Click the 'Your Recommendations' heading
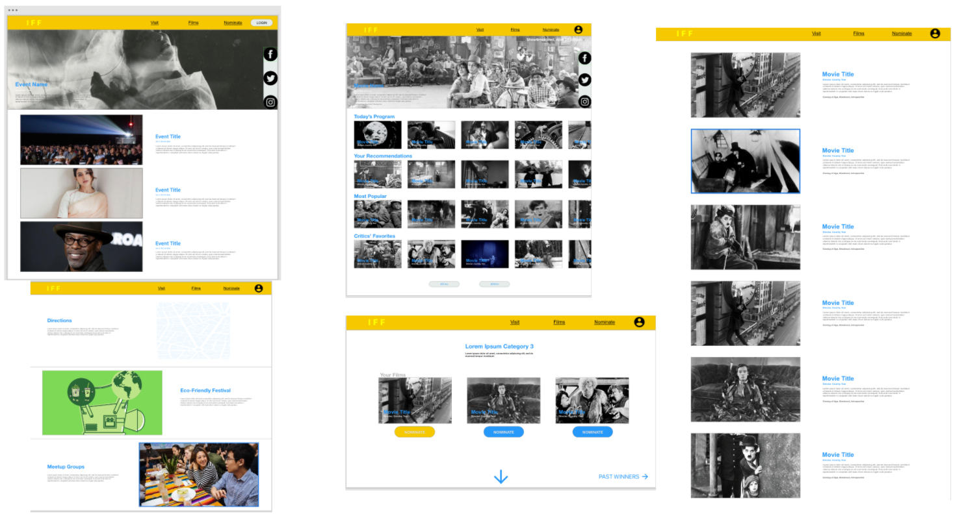The image size is (953, 514). 383,156
